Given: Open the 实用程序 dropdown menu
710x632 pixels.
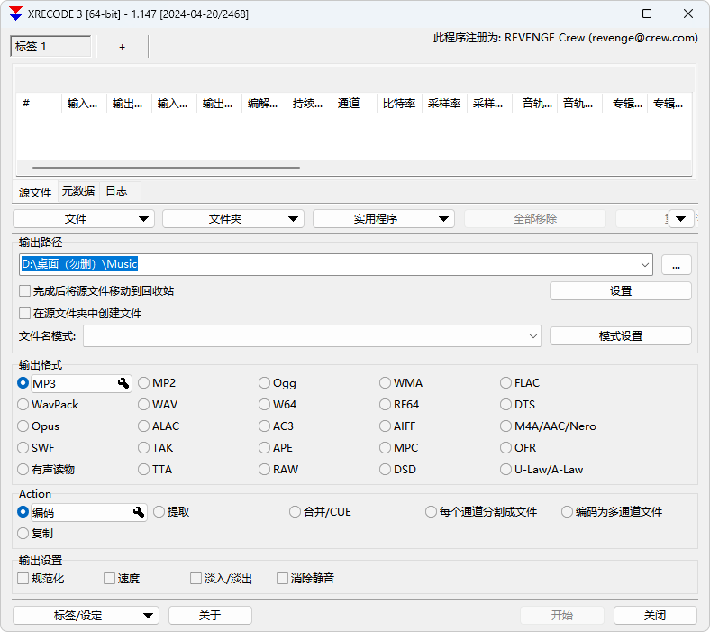Looking at the screenshot, I should coord(384,219).
